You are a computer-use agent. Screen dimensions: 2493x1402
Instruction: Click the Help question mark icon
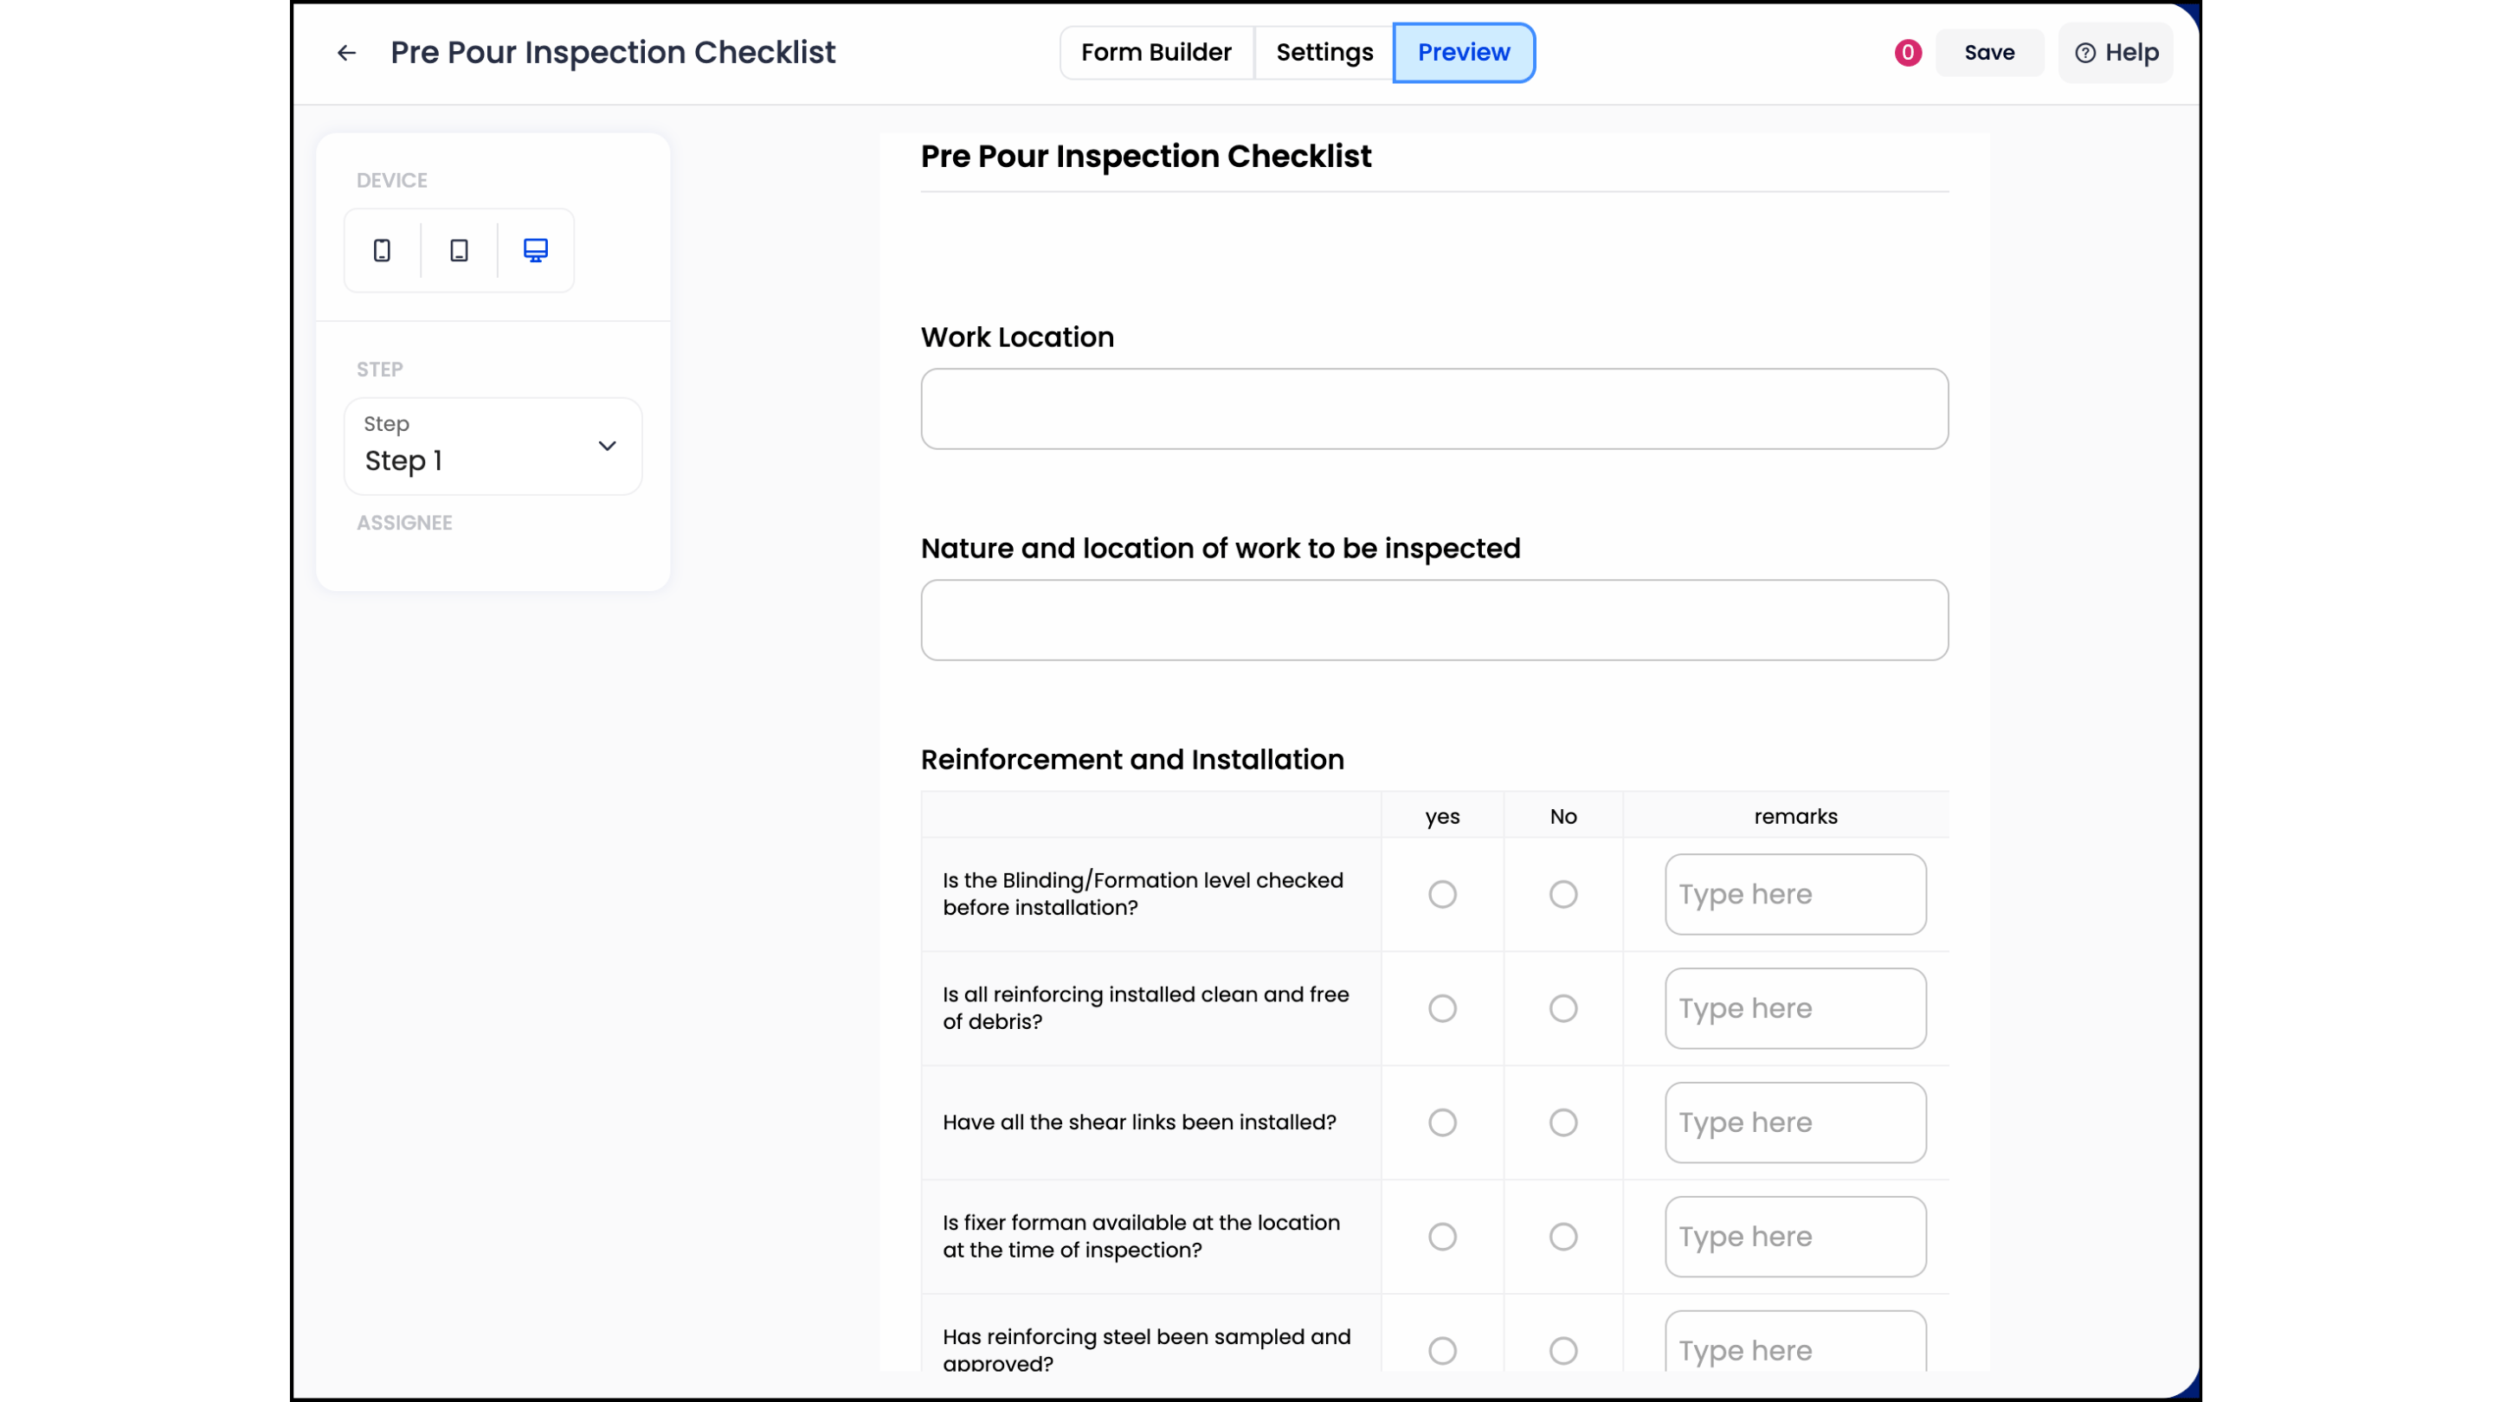2085,52
